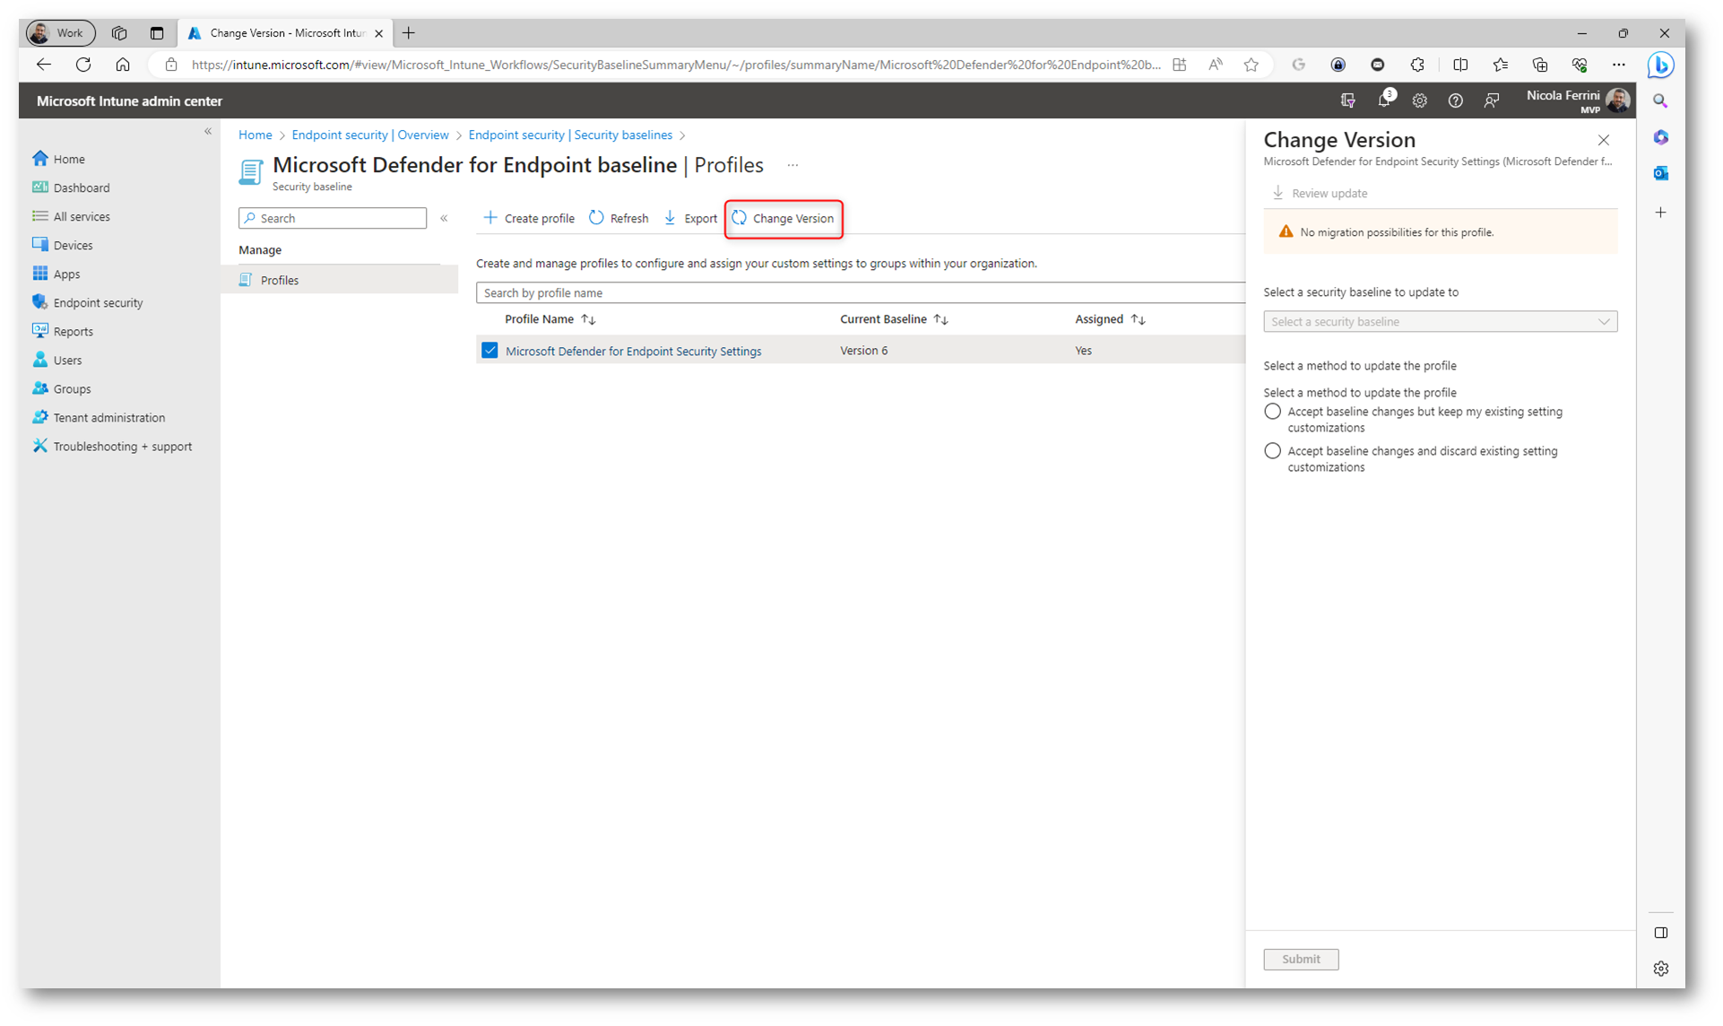The image size is (1723, 1026).
Task: Add this page to favorites star
Action: pos(1251,65)
